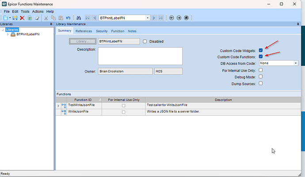This screenshot has width=305, height=177.
Task: Click inside the Description text box
Action: point(140,56)
